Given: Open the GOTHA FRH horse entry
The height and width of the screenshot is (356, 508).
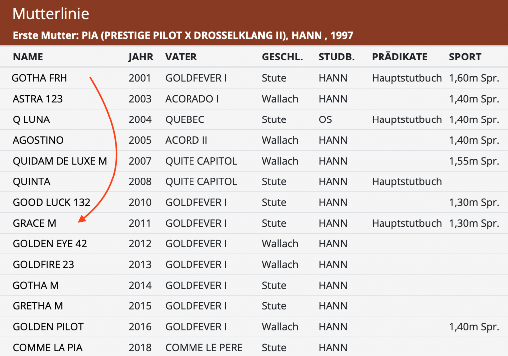Looking at the screenshot, I should 40,78.
